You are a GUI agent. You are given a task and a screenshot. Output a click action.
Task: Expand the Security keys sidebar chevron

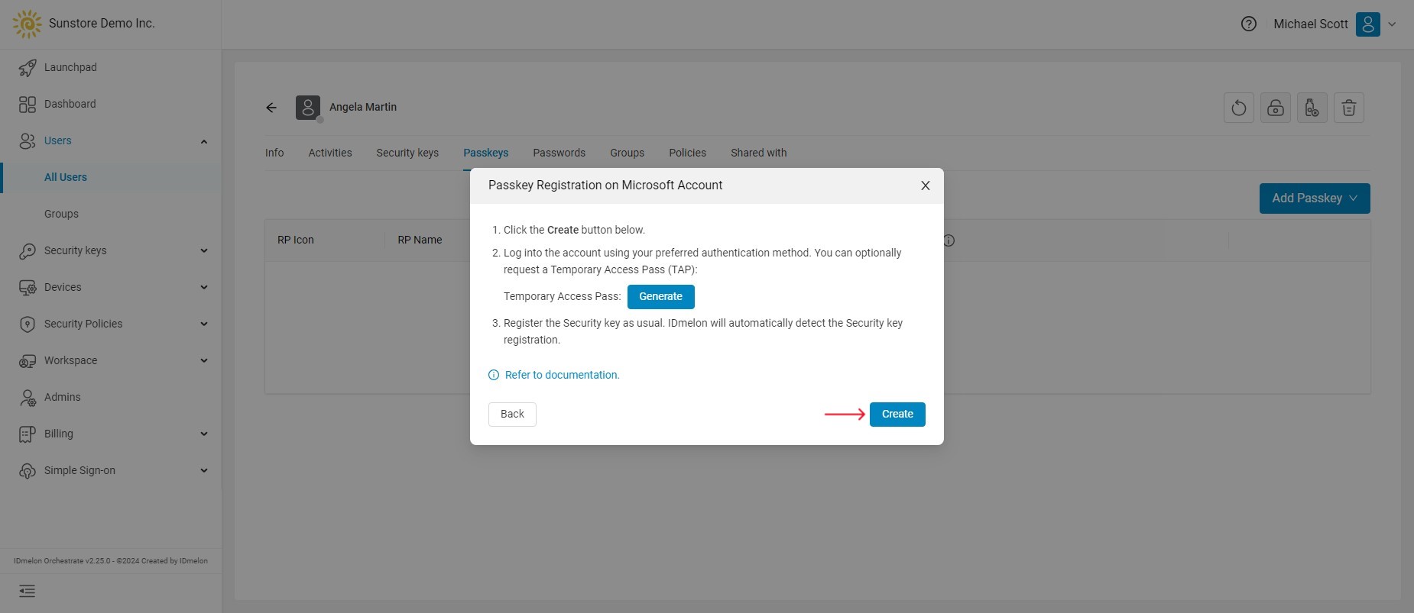pos(204,251)
